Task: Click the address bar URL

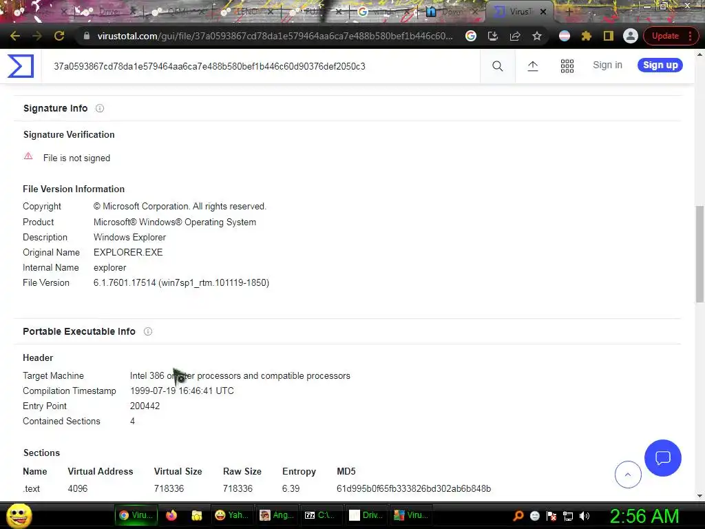Action: click(x=275, y=36)
